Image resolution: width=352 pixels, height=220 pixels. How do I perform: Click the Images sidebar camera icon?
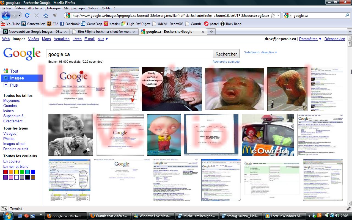(6, 78)
